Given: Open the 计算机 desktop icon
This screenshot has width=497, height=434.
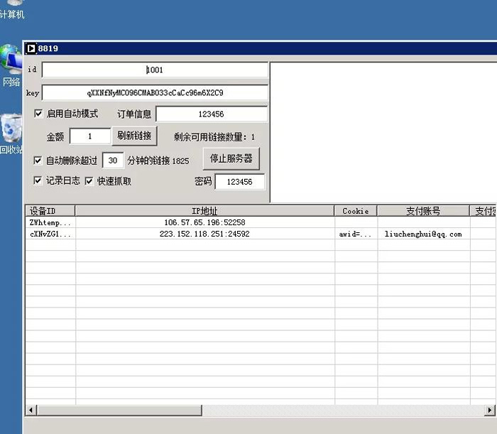Looking at the screenshot, I should pyautogui.click(x=11, y=9).
